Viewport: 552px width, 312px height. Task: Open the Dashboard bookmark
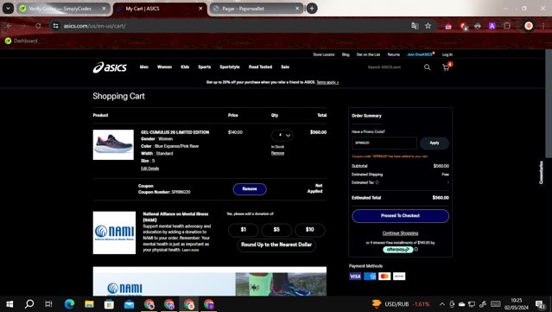[21, 41]
